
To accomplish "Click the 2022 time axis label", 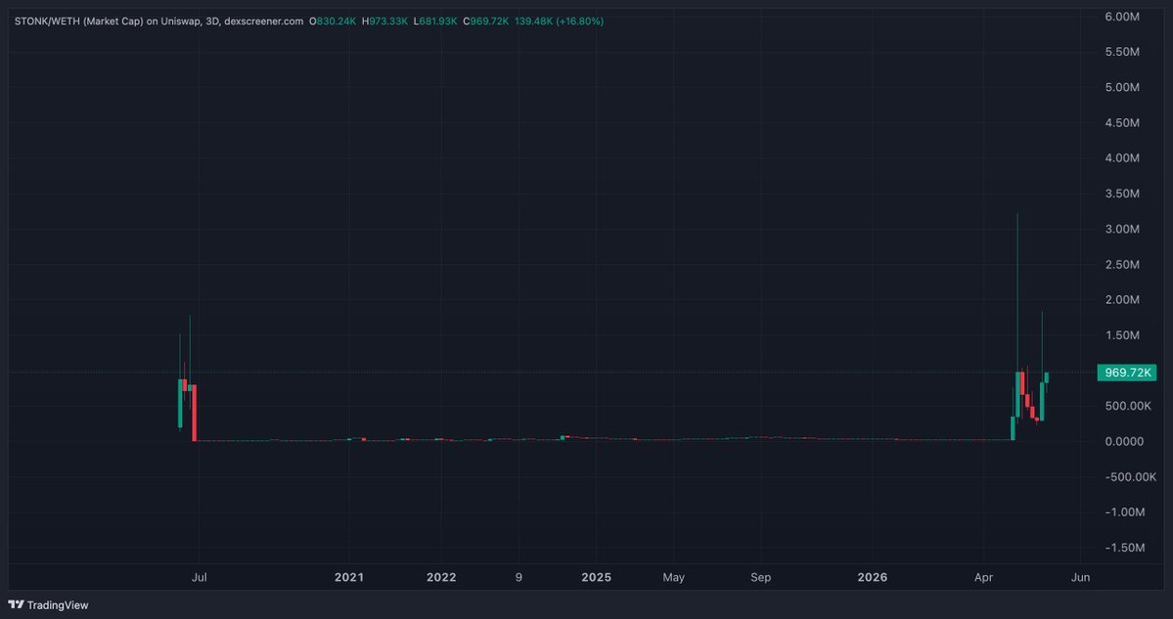I will point(441,577).
